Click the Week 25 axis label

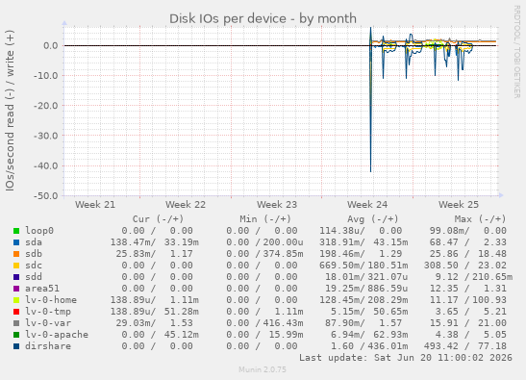459,205
